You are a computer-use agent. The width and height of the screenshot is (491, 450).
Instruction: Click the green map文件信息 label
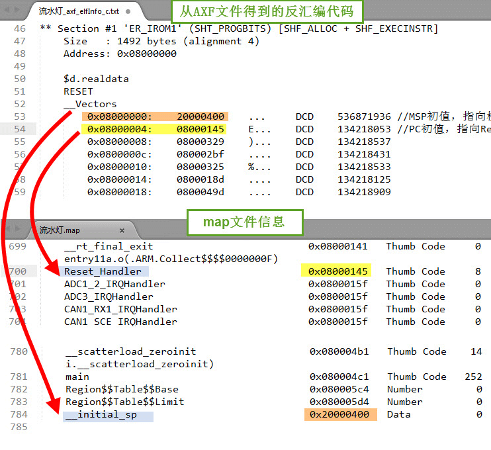(244, 222)
